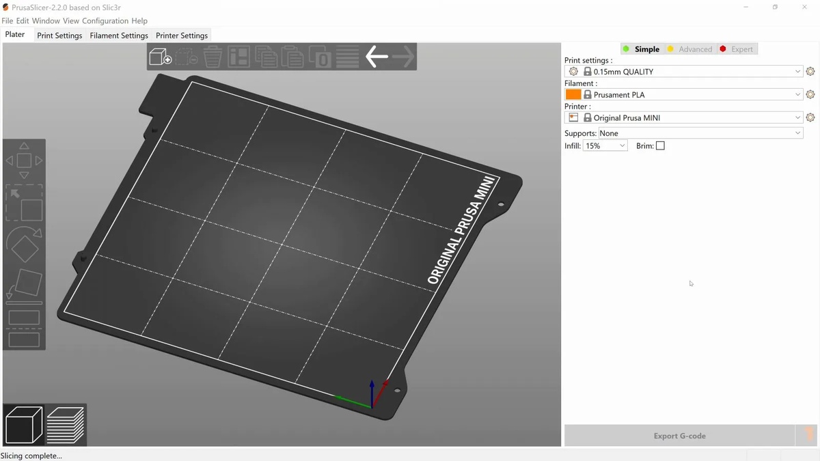Click the Slicing complete status text
Image resolution: width=820 pixels, height=461 pixels.
(31, 456)
